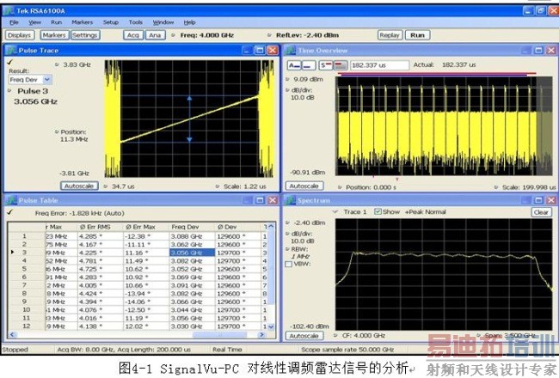
Task: Click the Pulse Trace panel icon
Action: tap(11, 50)
